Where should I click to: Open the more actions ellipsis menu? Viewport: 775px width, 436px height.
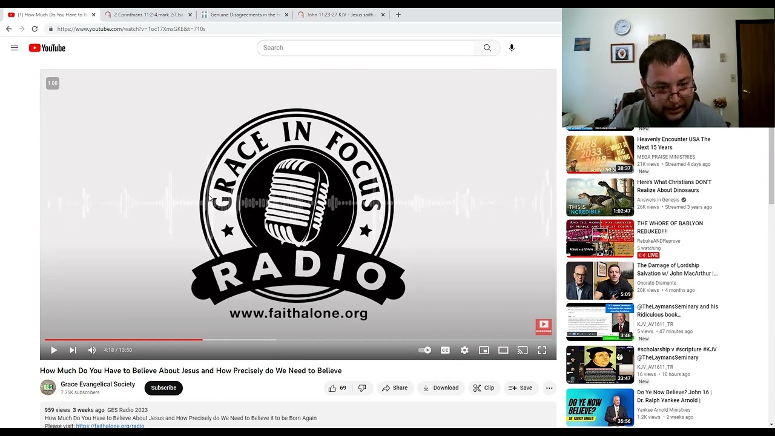click(549, 388)
